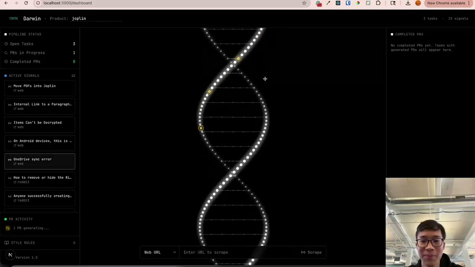Screen dimensions: 475x267
Task: Click the browser forward arrow
Action: coord(16,3)
